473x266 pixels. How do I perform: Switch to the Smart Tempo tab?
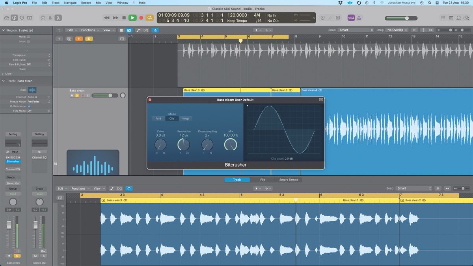pos(289,180)
